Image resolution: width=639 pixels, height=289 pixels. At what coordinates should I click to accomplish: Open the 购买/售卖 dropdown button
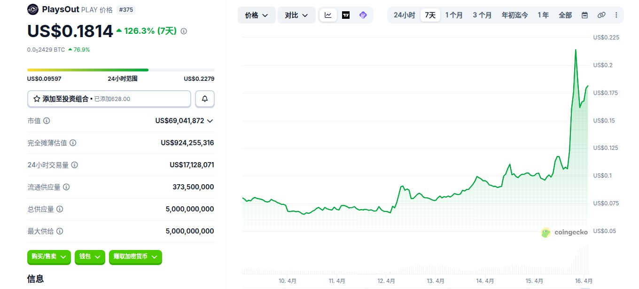point(49,257)
